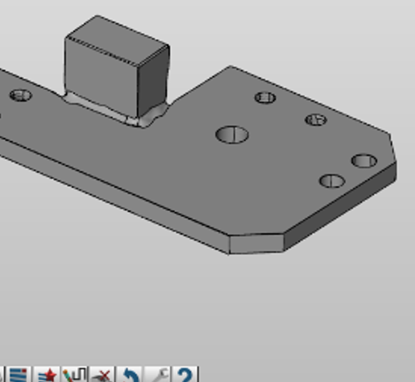Click the red X delete icon
The width and height of the screenshot is (415, 382).
pyautogui.click(x=102, y=375)
